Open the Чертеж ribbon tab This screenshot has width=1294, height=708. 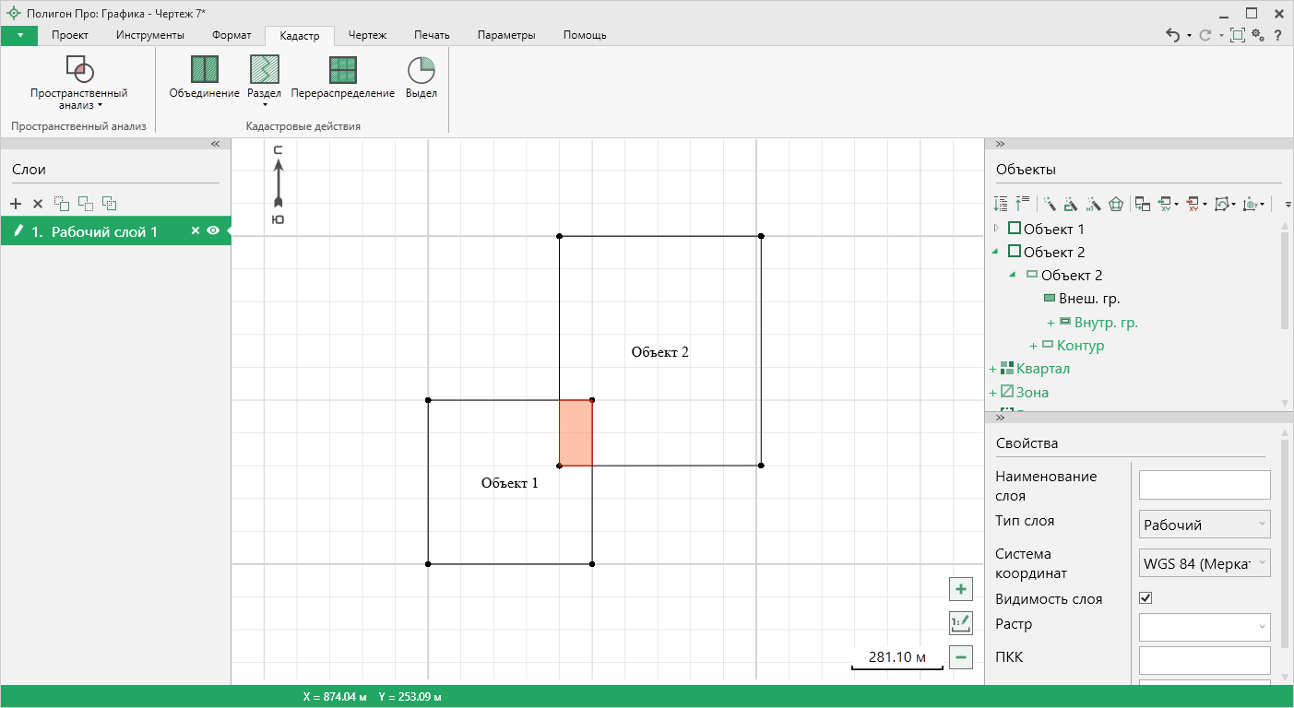(366, 35)
